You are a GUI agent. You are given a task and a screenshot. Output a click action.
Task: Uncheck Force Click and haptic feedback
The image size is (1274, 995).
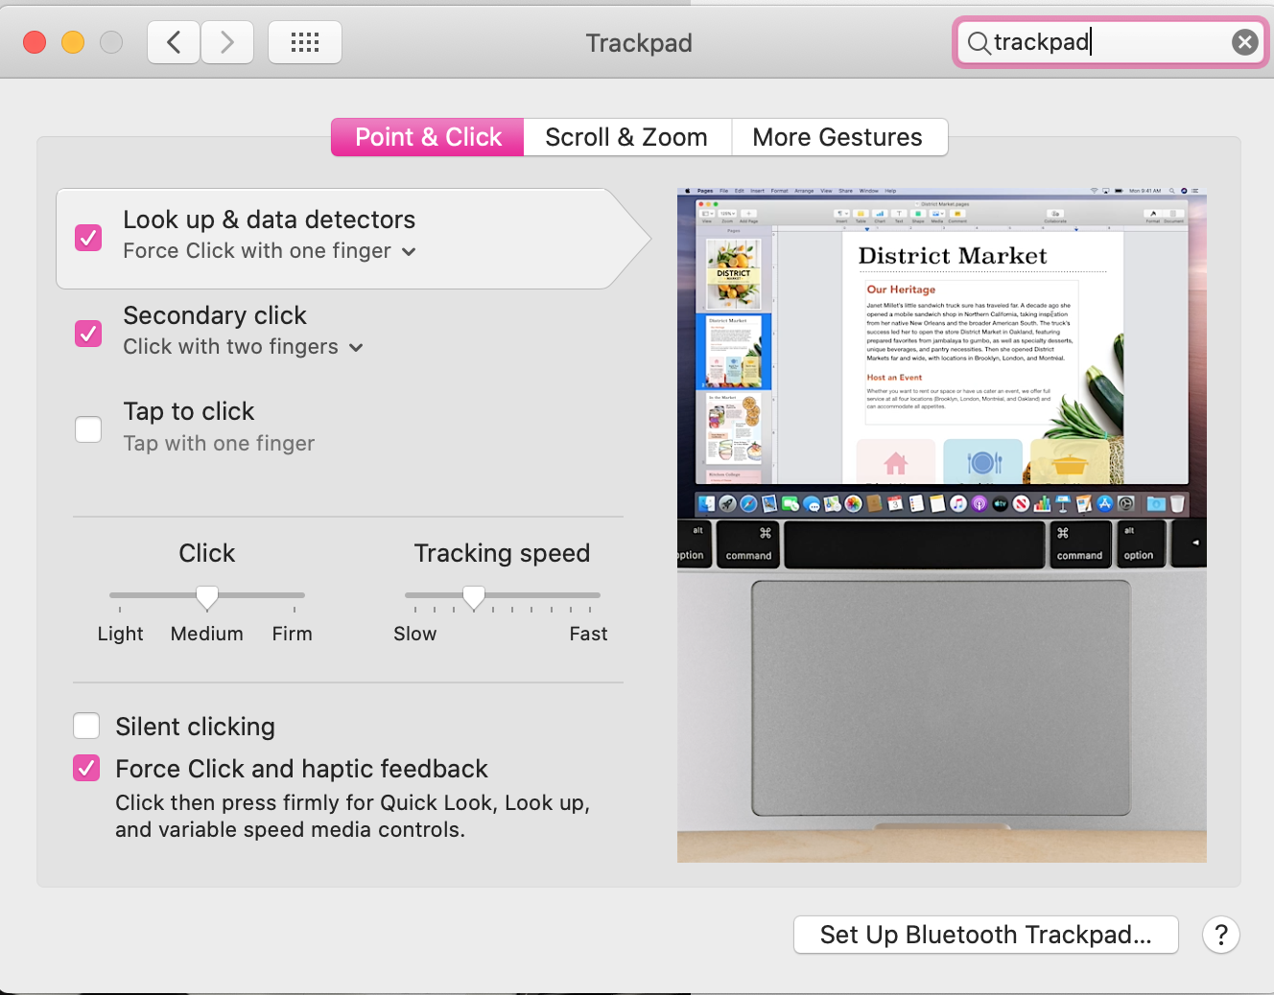pos(85,768)
